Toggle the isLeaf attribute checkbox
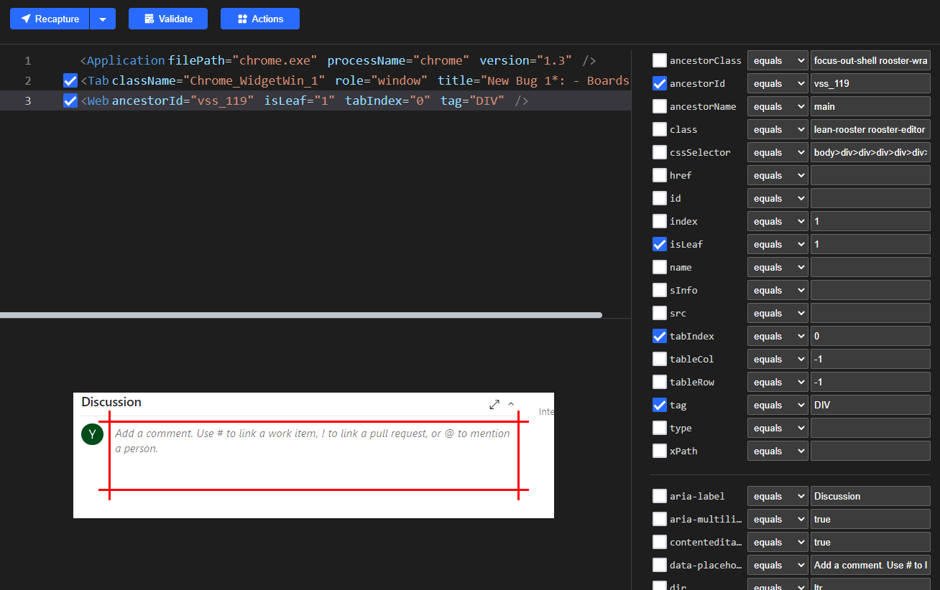 tap(659, 244)
